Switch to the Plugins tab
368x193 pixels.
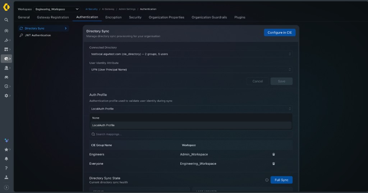coord(240,17)
